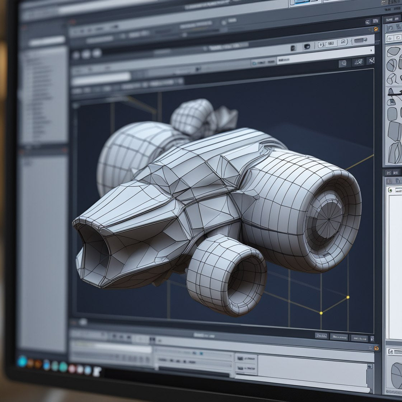Click the magnifier icon in the viewport header
Image resolution: width=402 pixels, height=402 pixels.
click(x=344, y=63)
